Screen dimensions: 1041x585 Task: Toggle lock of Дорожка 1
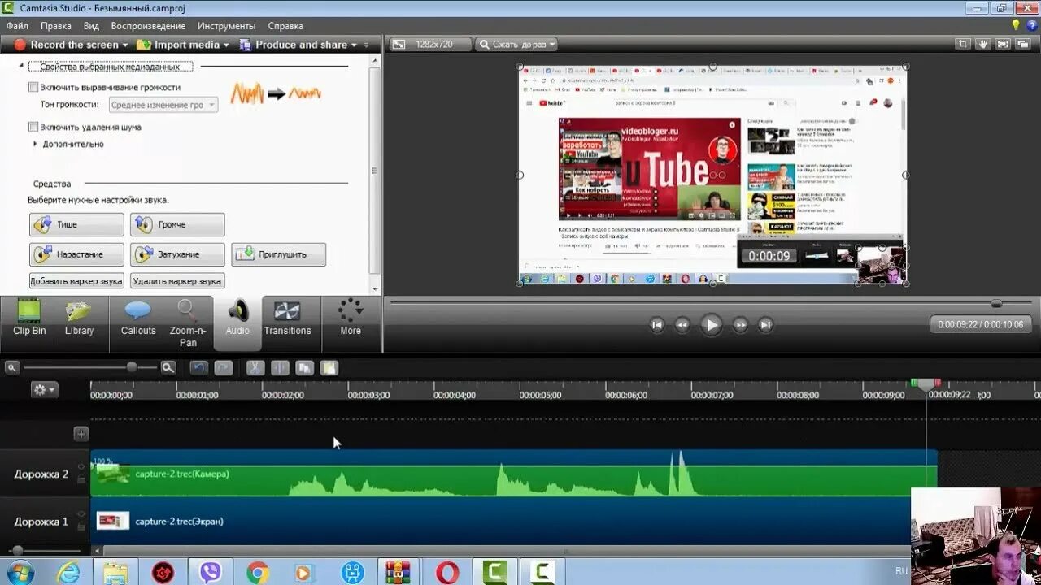tap(81, 527)
